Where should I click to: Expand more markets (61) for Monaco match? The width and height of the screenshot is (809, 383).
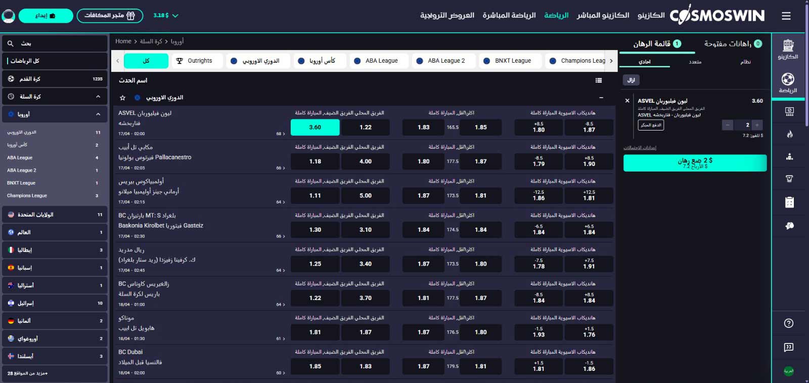[x=281, y=339]
